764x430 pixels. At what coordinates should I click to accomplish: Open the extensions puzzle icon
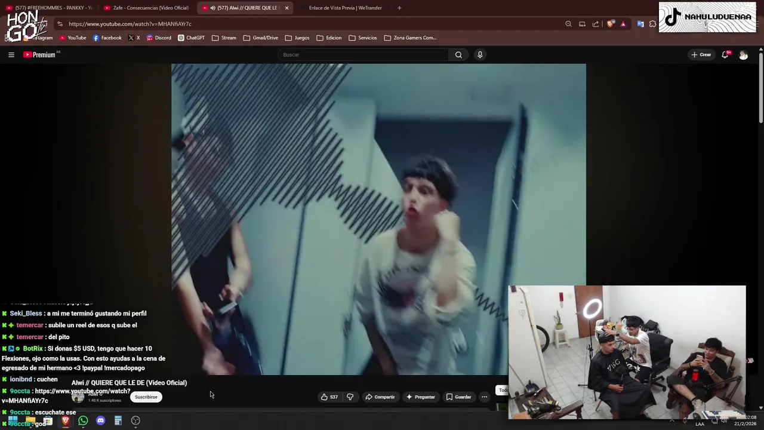click(x=652, y=24)
